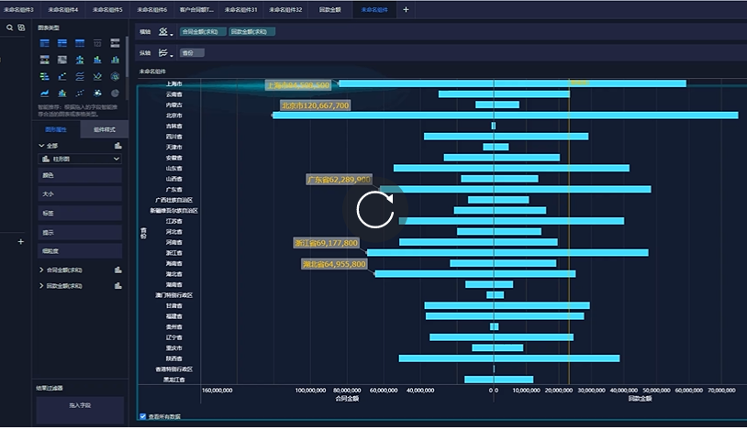This screenshot has width=747, height=430.
Task: Switch to the 未命名组件4 tab
Action: point(63,9)
